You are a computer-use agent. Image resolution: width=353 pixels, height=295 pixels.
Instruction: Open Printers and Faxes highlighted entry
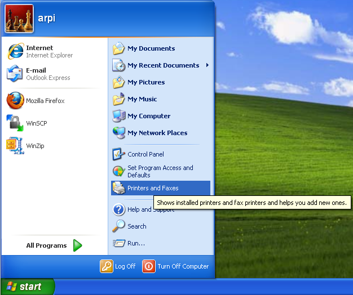click(161, 188)
